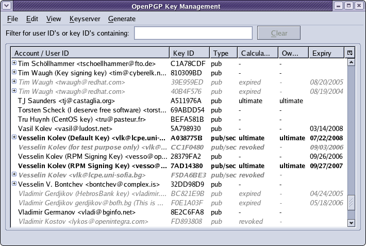
Task: Select Vladimir Germanov <vladi@bginfo.net> row
Action: [179, 212]
